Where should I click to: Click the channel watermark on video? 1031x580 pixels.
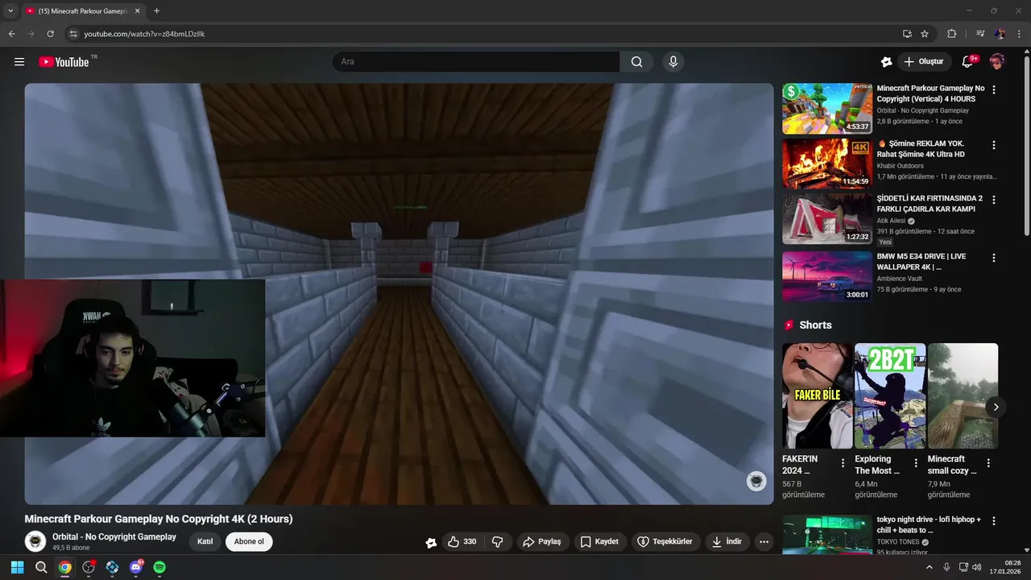[756, 481]
